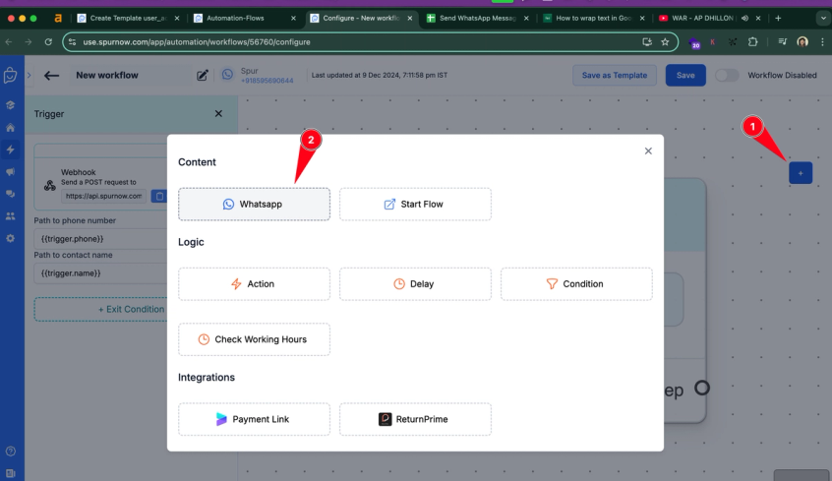This screenshot has width=832, height=481.
Task: Open the browser extensions puzzle icon
Action: pyautogui.click(x=752, y=42)
